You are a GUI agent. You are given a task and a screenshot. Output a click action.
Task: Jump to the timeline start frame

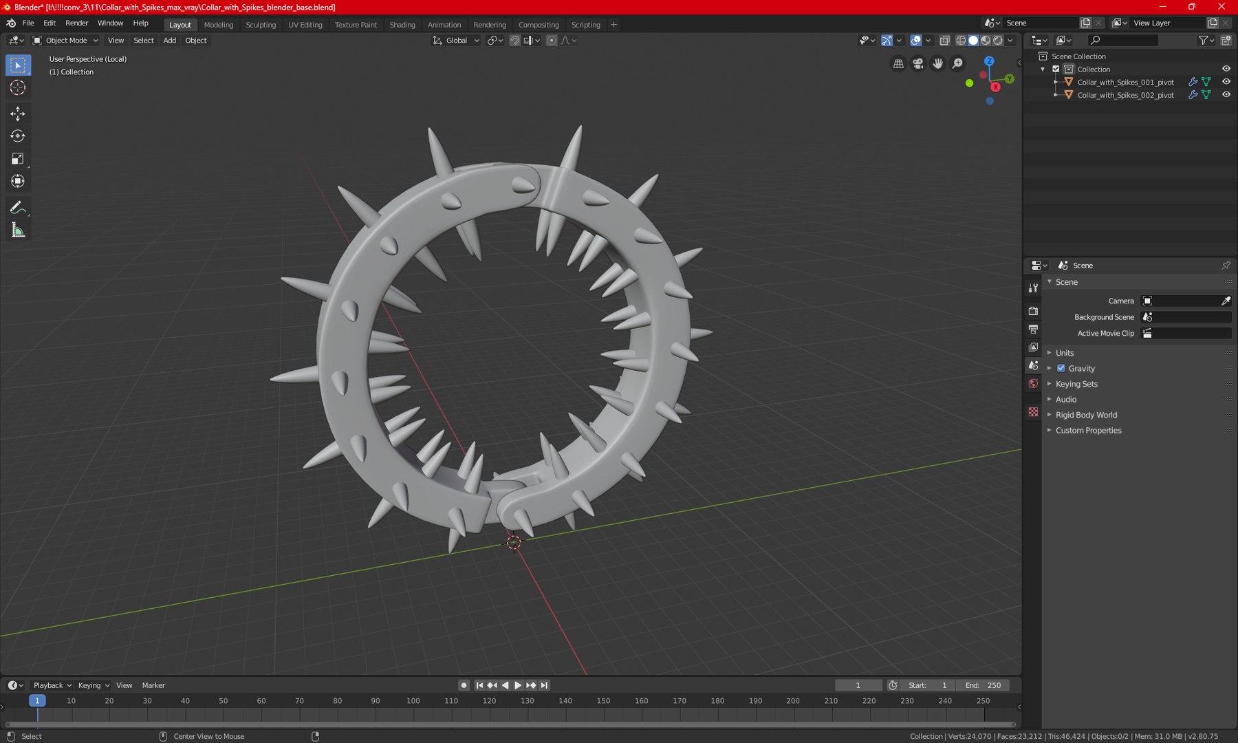tap(479, 685)
